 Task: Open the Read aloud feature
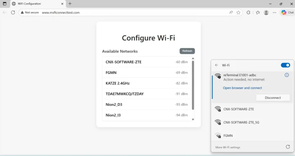[x=231, y=13]
